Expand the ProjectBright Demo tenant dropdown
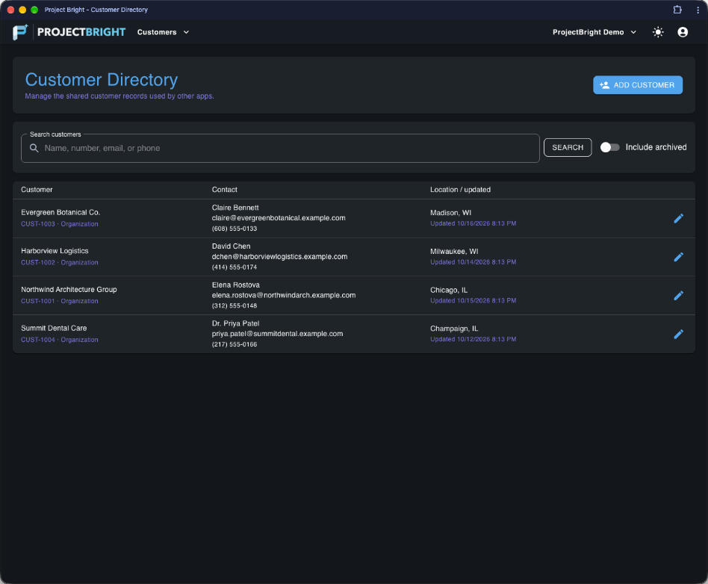The width and height of the screenshot is (708, 584). tap(594, 32)
